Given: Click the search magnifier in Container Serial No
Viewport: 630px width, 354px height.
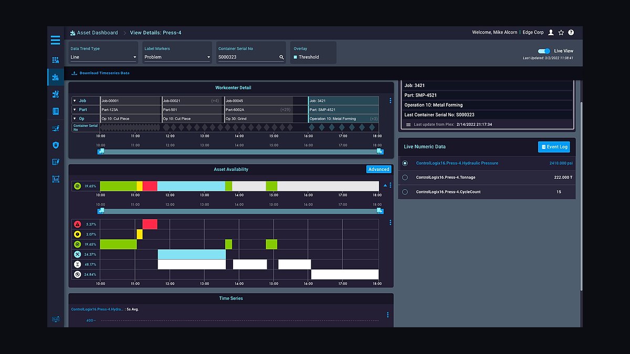Looking at the screenshot, I should [281, 57].
